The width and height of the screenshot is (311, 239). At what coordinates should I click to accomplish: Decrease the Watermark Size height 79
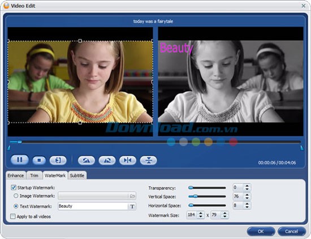tap(225, 216)
